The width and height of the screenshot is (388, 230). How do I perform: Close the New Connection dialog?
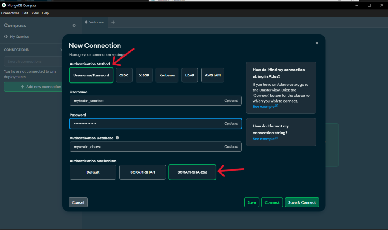click(317, 43)
